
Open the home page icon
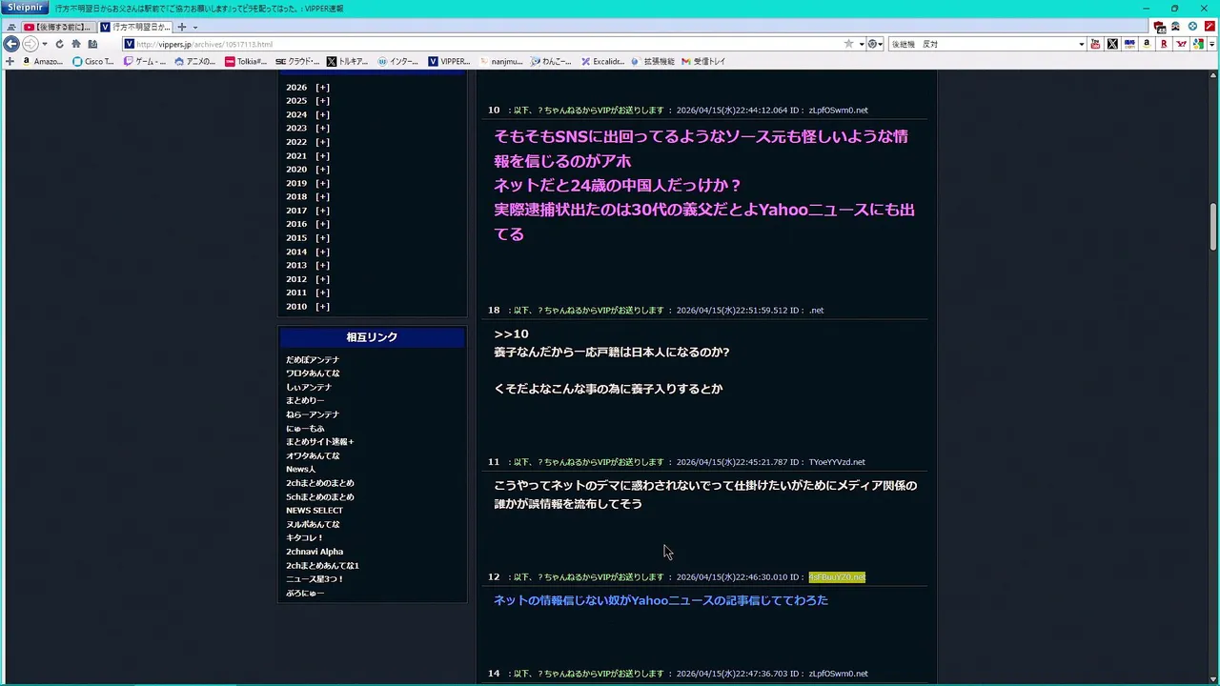click(x=76, y=44)
